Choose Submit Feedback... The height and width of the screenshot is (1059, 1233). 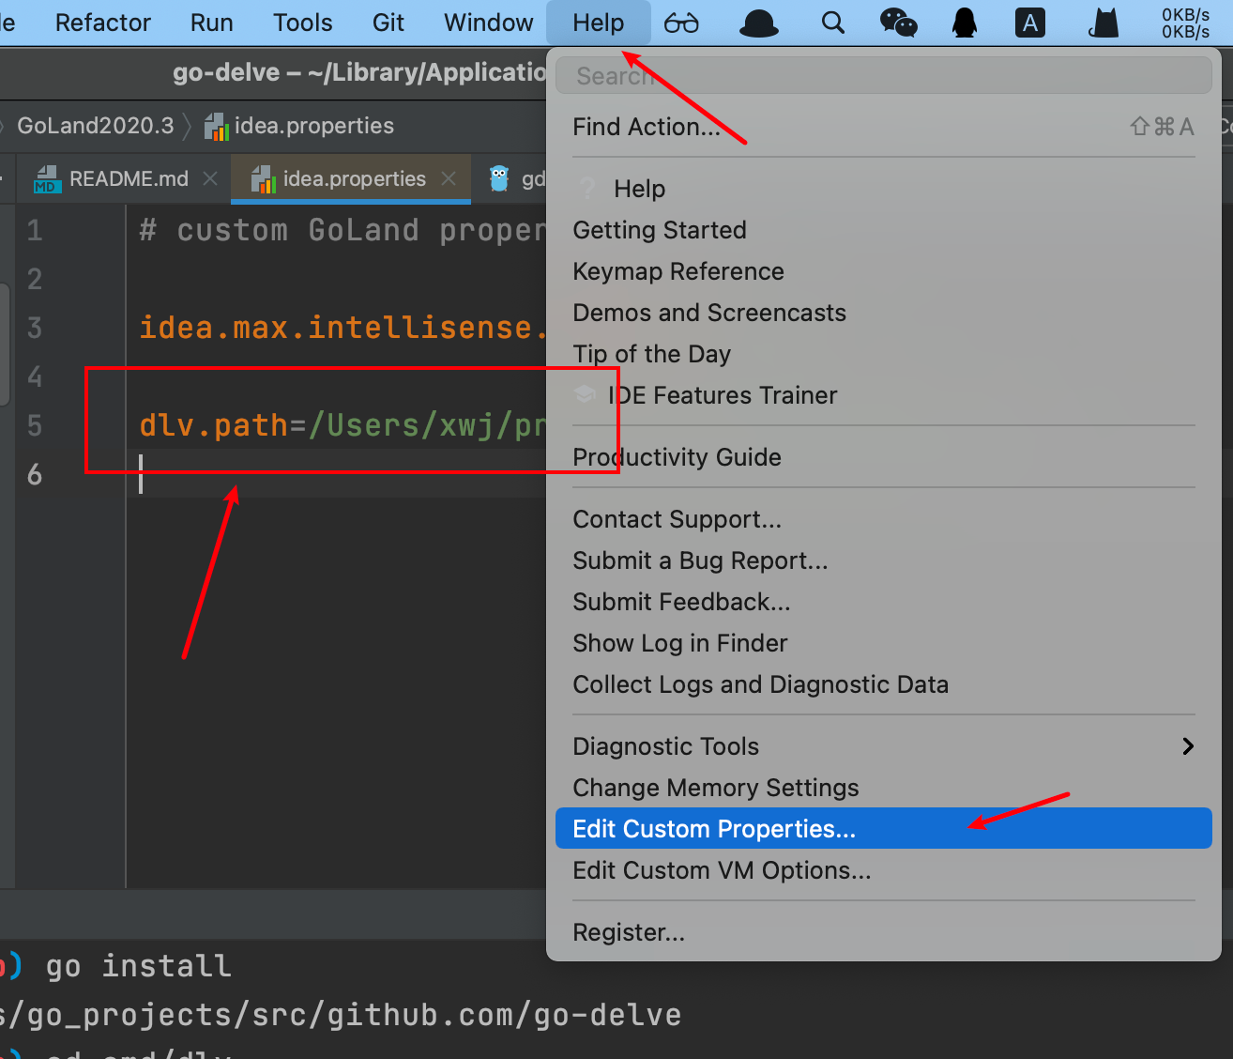point(883,601)
